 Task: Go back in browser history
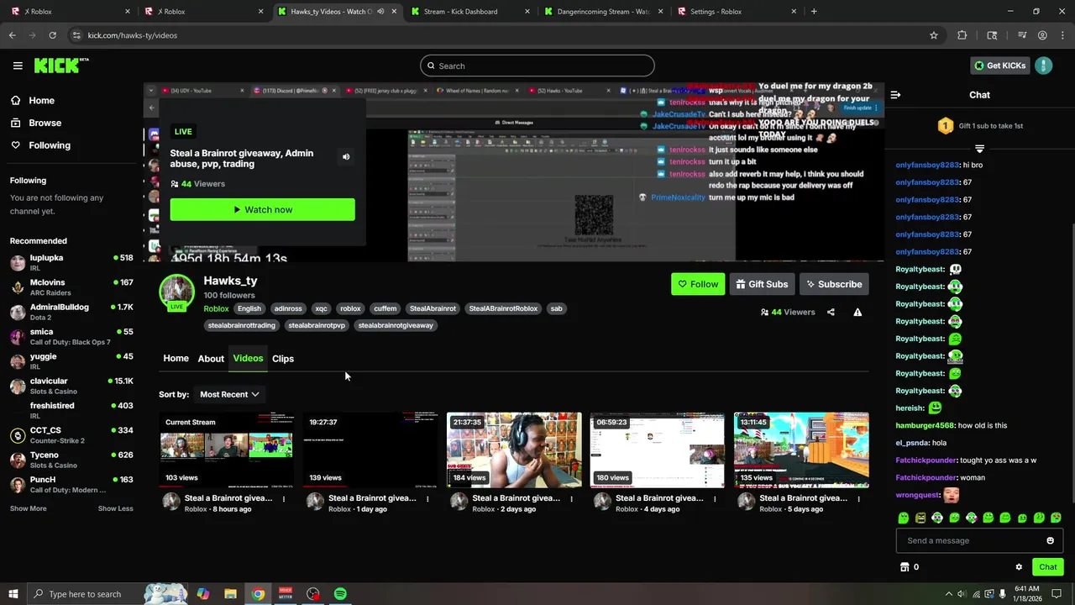coord(12,35)
